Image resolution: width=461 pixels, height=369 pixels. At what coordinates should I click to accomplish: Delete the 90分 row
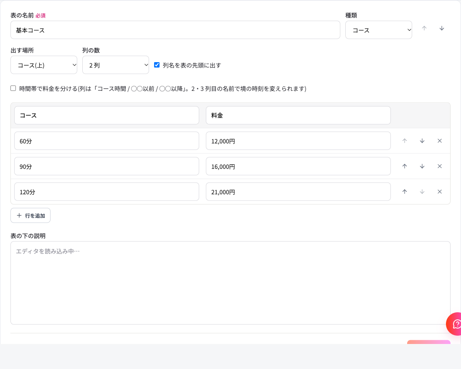(440, 166)
